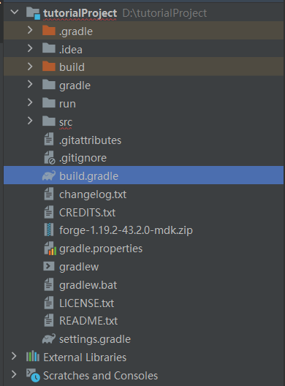Screen dimensions: 285x386
Task: Click the gradlew shell script icon
Action: point(49,266)
